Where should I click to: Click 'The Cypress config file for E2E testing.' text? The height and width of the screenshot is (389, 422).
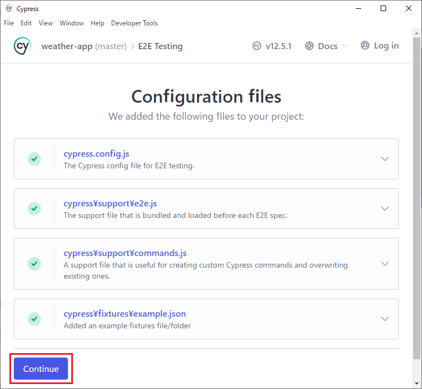[x=129, y=166]
